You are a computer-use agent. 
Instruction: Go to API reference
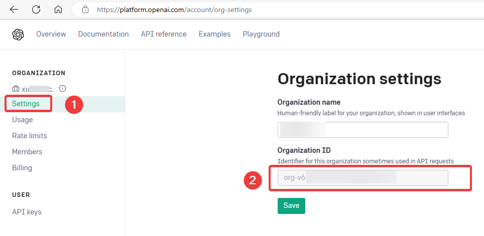pos(164,34)
